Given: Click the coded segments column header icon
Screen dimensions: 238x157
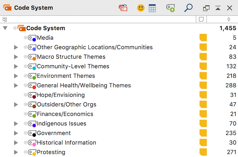Looking at the screenshot, I should click(x=229, y=19).
